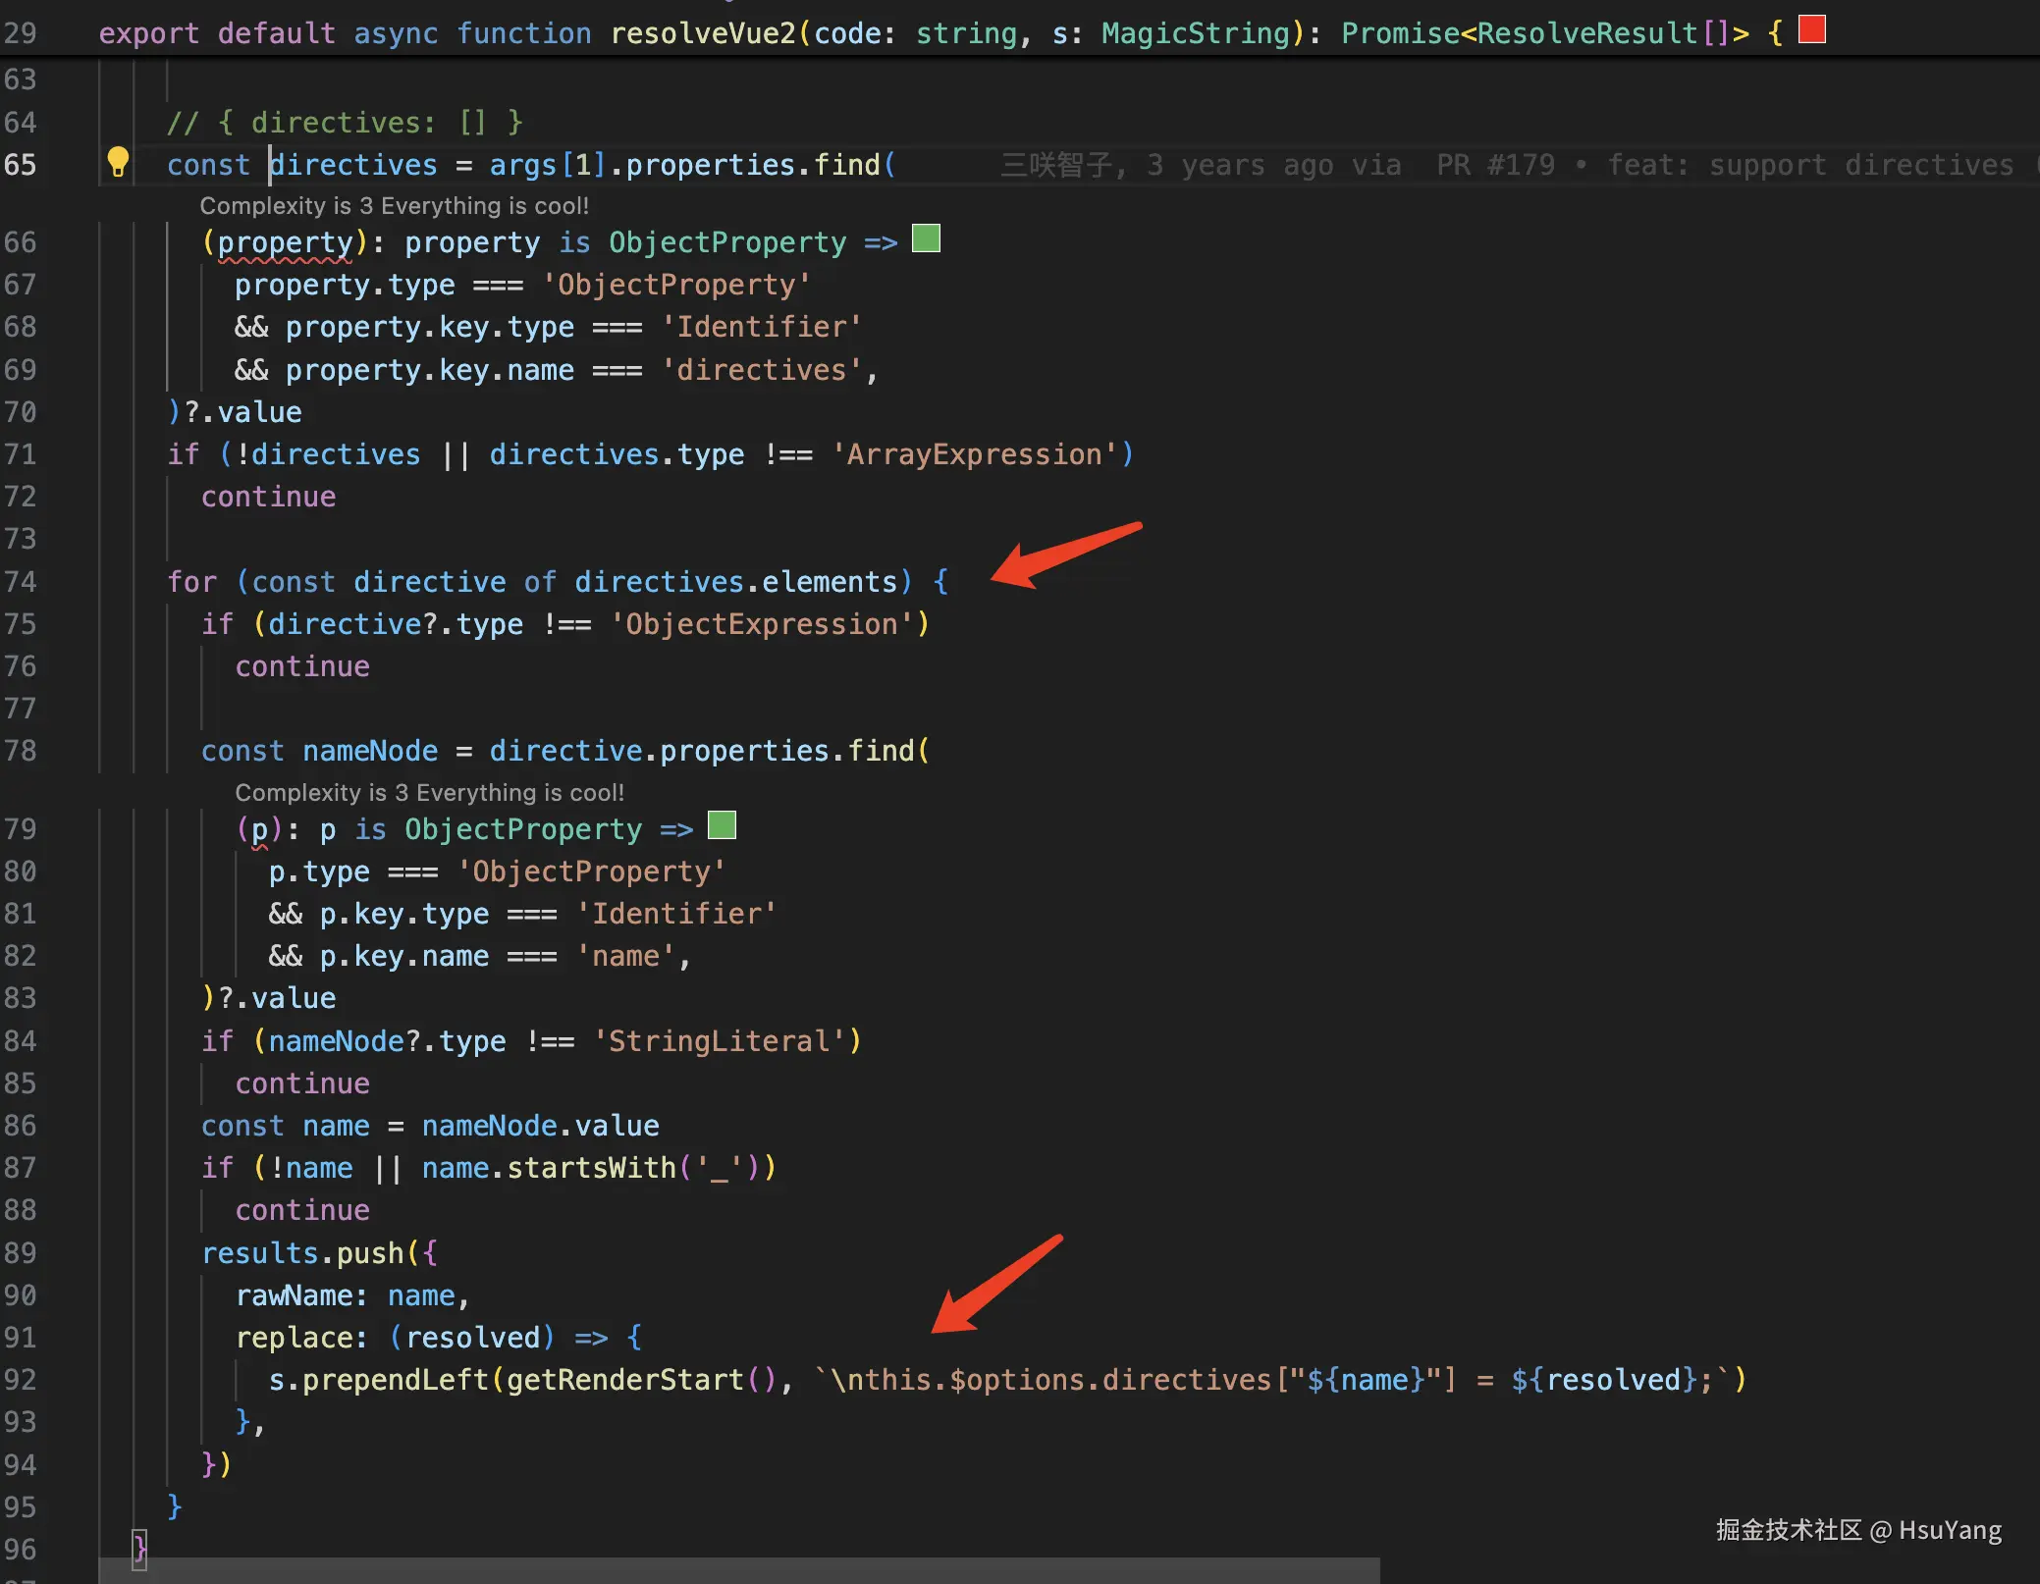The height and width of the screenshot is (1584, 2040).
Task: Open the Complexity code lens above line 79
Action: (429, 793)
